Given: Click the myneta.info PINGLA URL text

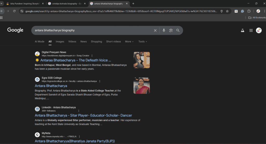Looking at the screenshot, I should tap(59, 136).
